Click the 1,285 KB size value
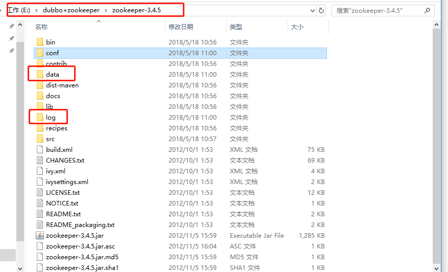The height and width of the screenshot is (272, 448). 312,235
